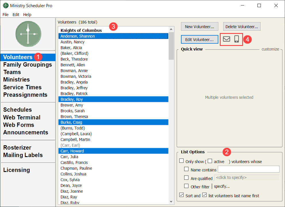285x207 pixels.
Task: Open the Schedules section in sidebar
Action: pyautogui.click(x=18, y=110)
